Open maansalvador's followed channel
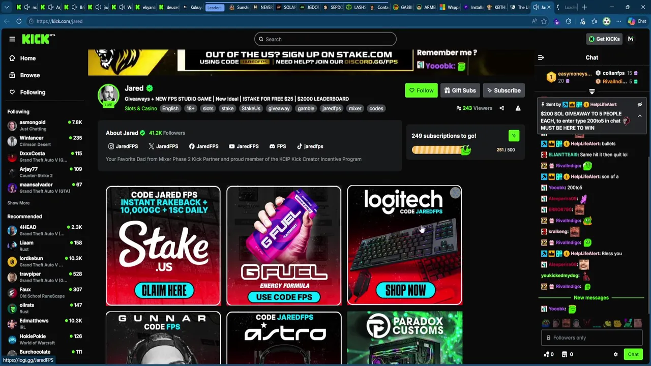 (x=45, y=188)
